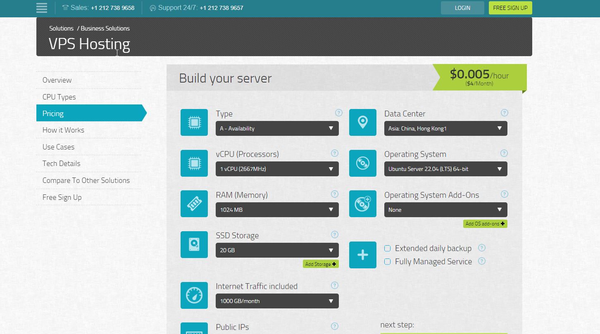Follow the Business Solutions breadcrumb link
This screenshot has height=334, width=600.
[105, 28]
